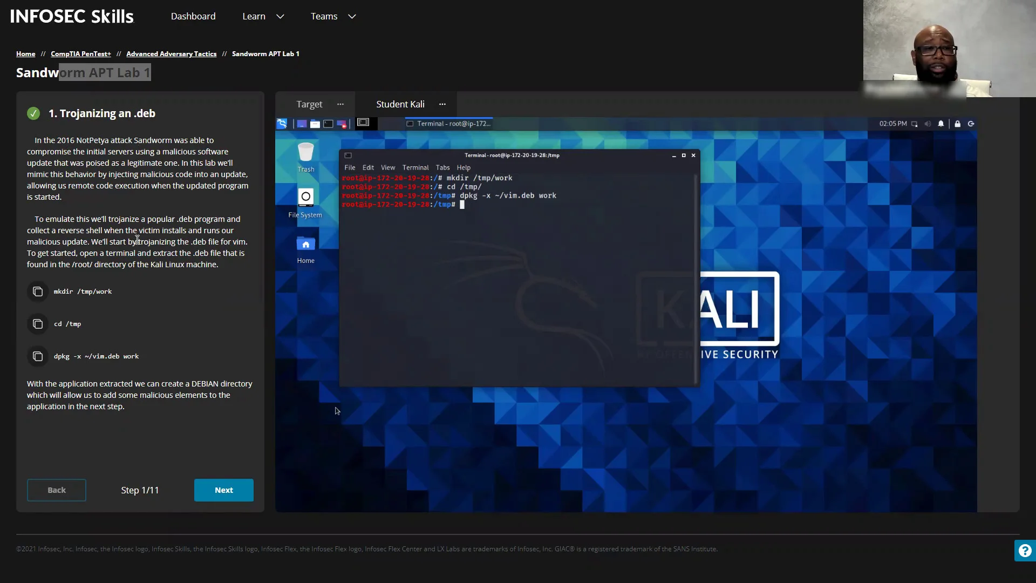
Task: Open the help question mark widget
Action: [x=1025, y=551]
